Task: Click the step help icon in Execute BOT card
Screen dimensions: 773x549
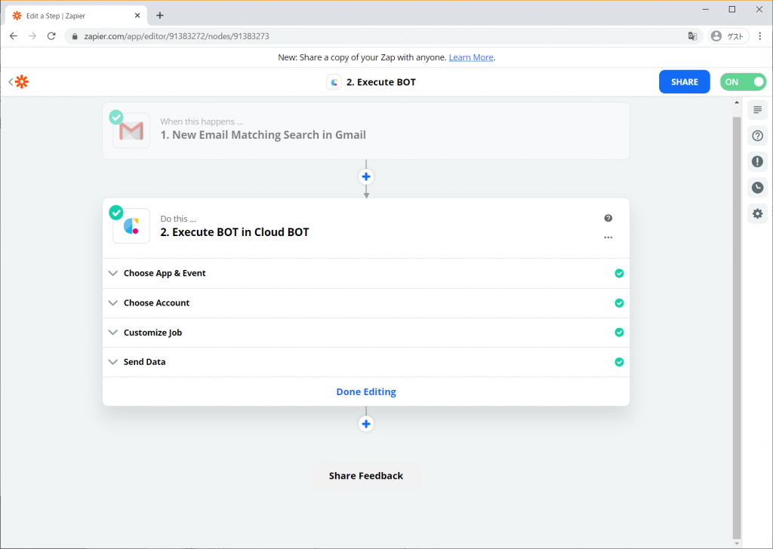Action: 608,219
